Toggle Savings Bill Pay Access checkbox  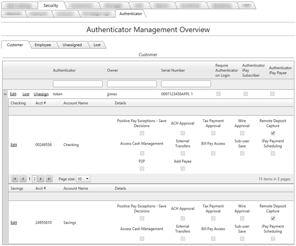(x=213, y=238)
